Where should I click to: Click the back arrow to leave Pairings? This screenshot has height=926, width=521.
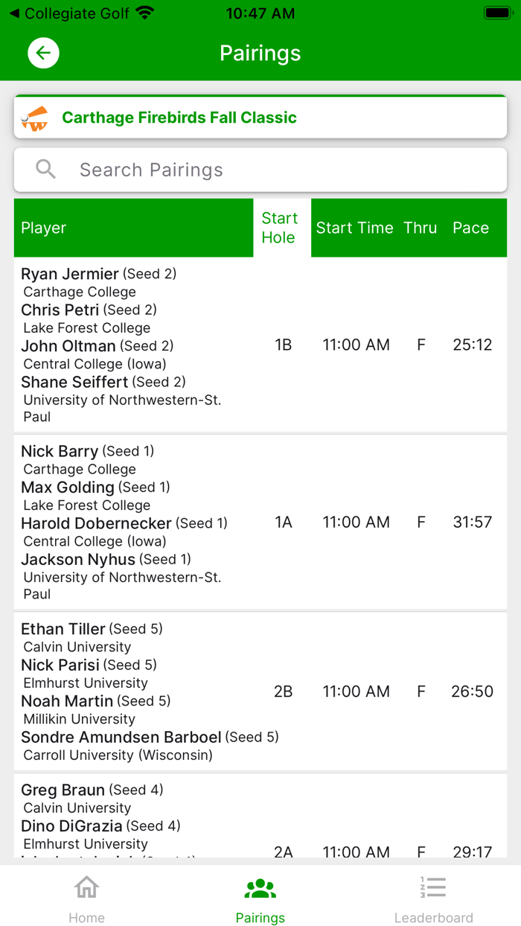pyautogui.click(x=43, y=53)
